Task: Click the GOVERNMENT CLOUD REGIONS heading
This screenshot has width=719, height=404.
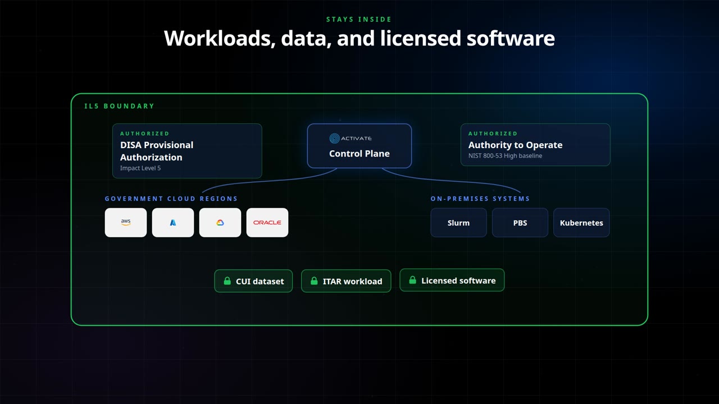Action: 171,199
